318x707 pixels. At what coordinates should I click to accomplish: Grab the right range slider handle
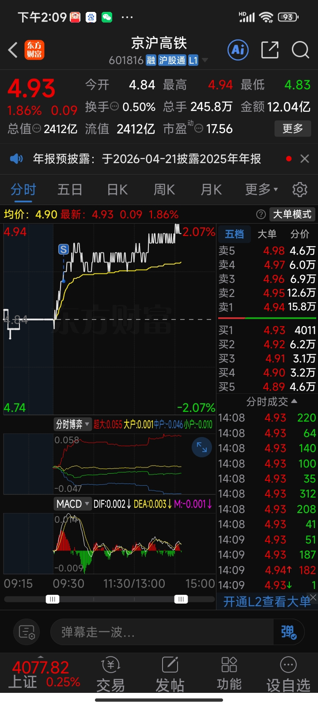(181, 599)
